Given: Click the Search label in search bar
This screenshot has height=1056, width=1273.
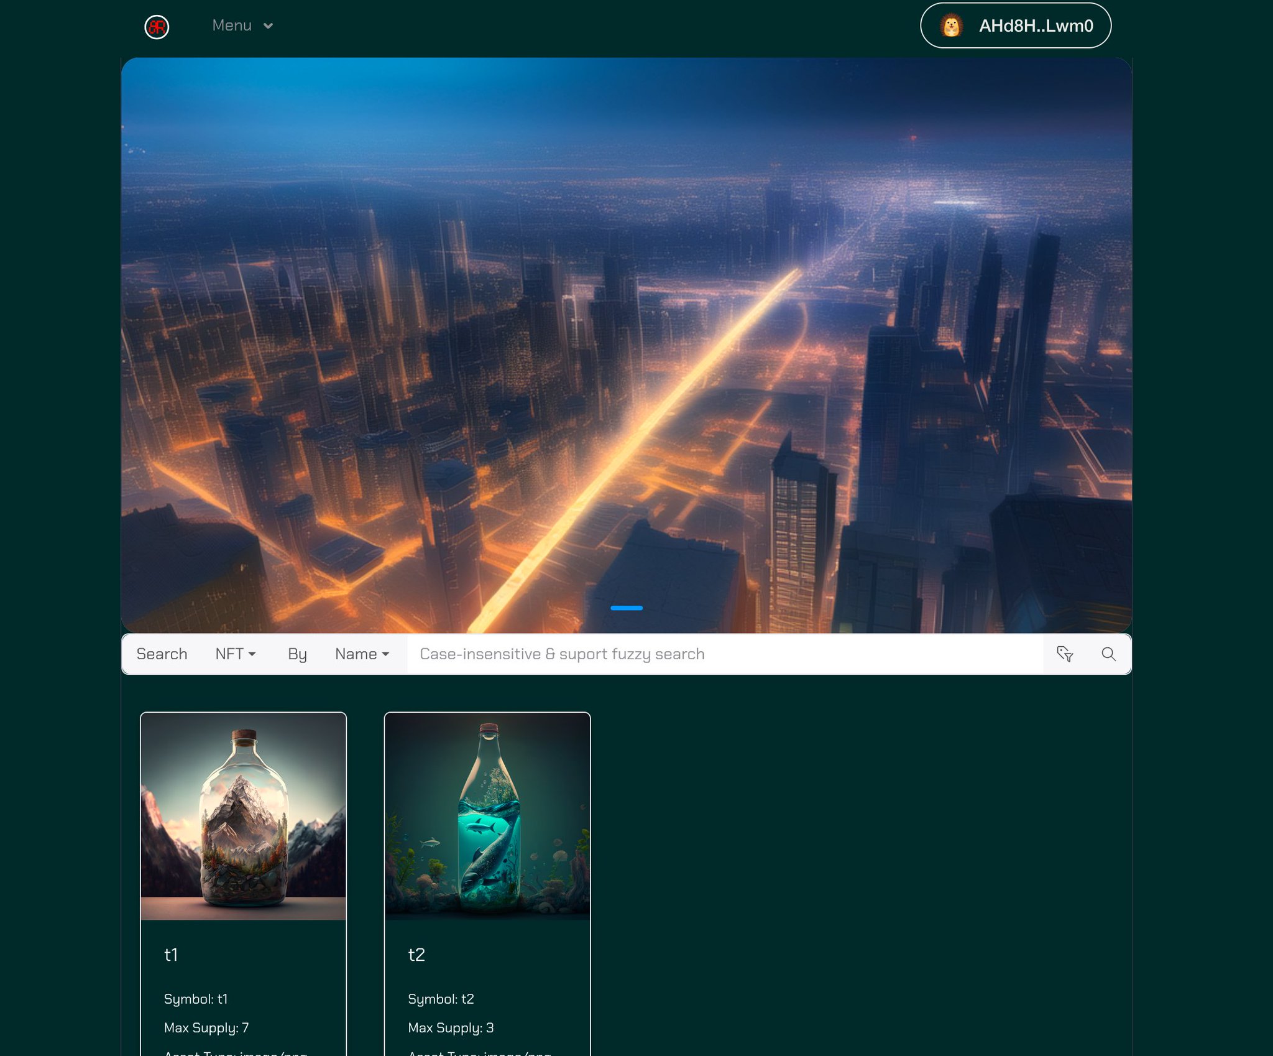Looking at the screenshot, I should 162,654.
